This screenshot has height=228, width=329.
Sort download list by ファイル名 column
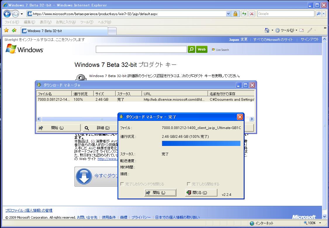pos(54,94)
